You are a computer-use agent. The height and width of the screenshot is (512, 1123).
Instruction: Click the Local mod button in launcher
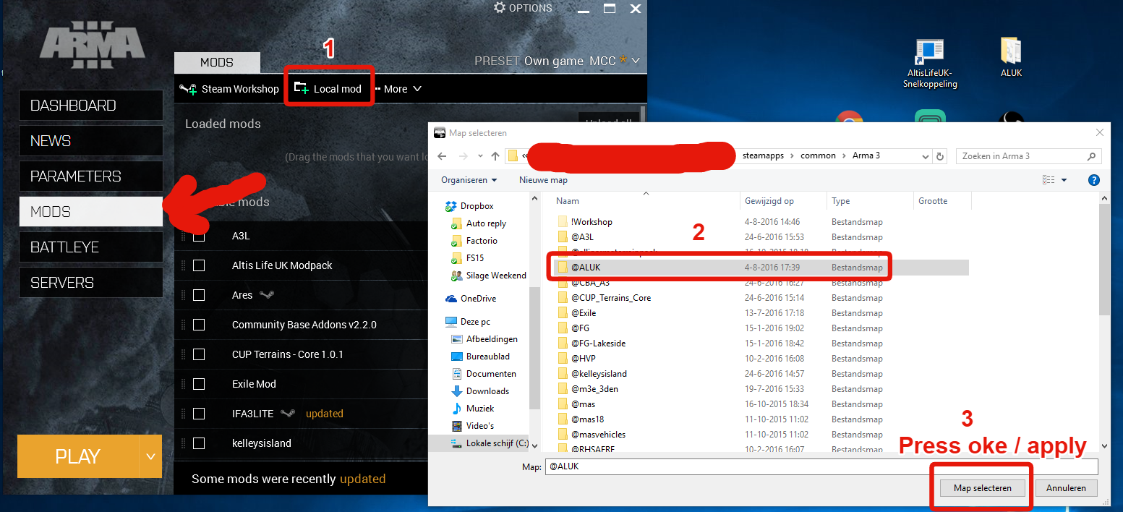coord(328,89)
